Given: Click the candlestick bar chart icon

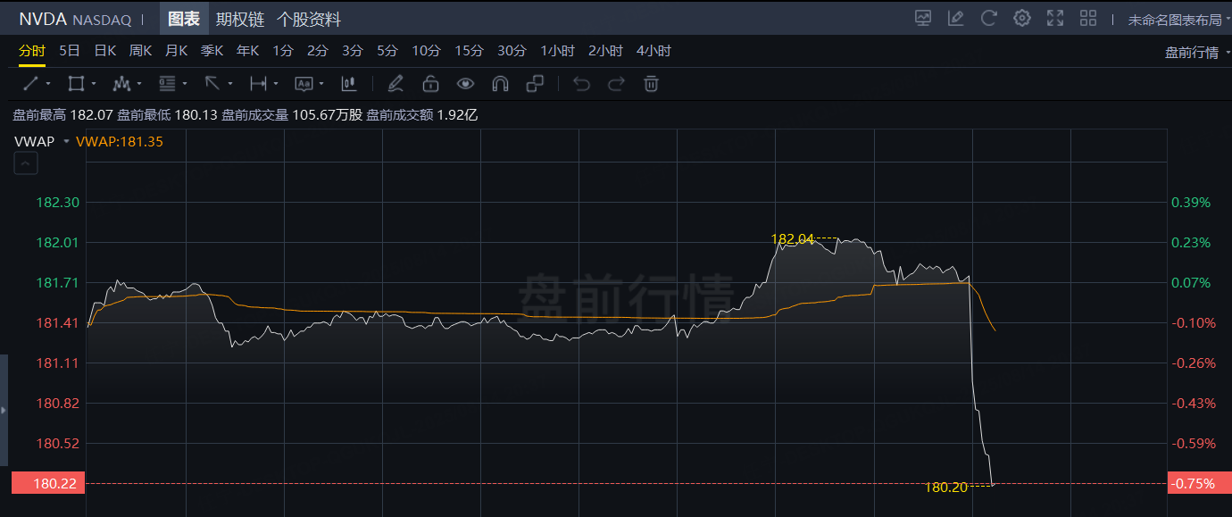Looking at the screenshot, I should coord(349,84).
